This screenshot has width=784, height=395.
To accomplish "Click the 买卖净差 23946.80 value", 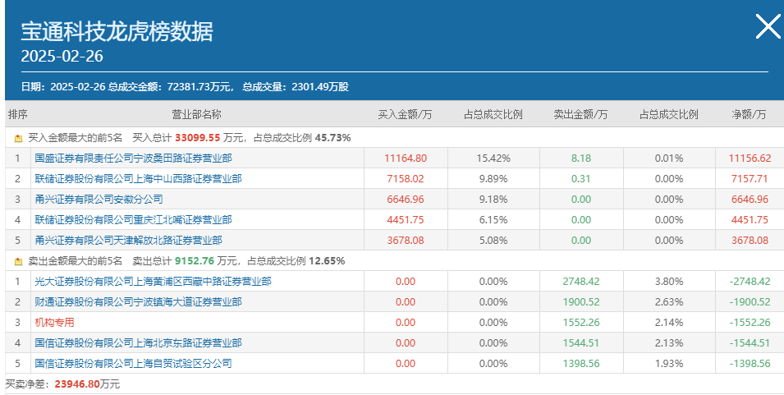I will coord(77,384).
